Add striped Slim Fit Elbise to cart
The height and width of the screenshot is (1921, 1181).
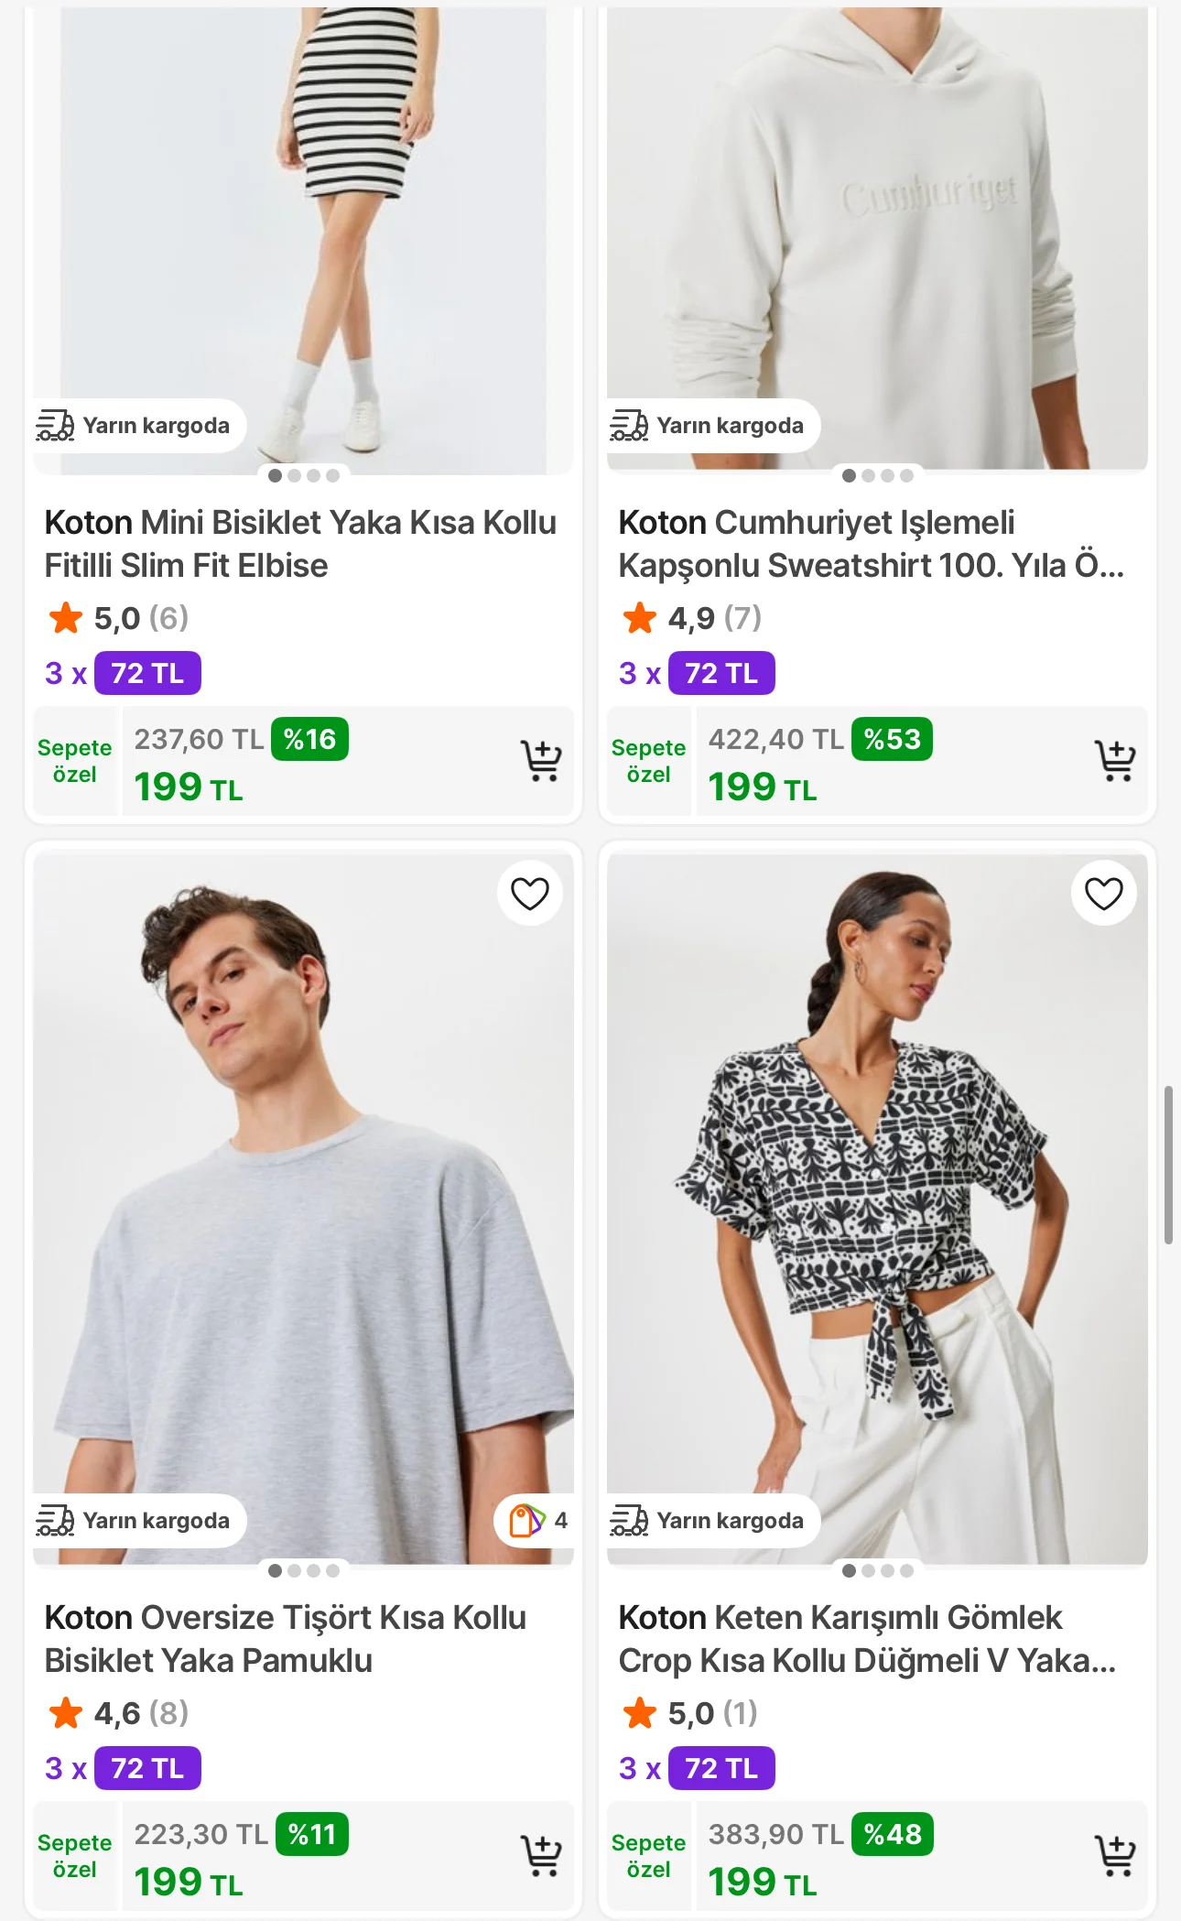tap(541, 760)
